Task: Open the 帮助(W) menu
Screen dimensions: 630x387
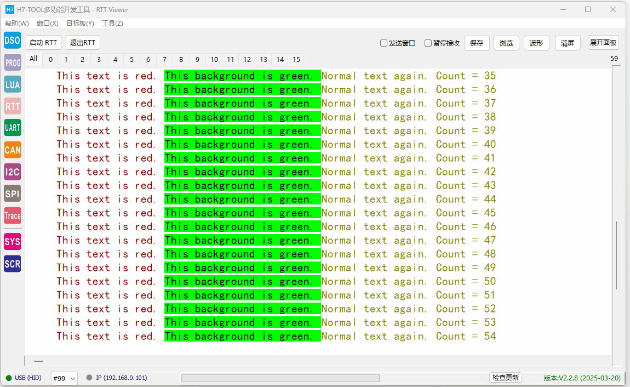Action: click(17, 24)
